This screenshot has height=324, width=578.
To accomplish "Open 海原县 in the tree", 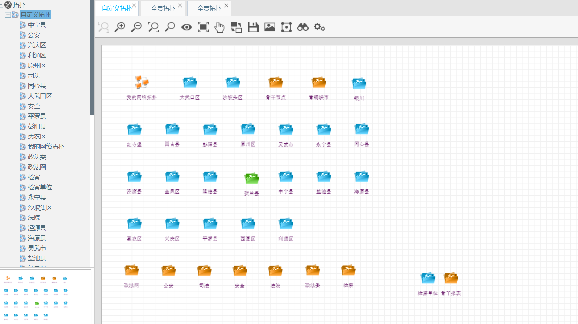I will tap(37, 238).
